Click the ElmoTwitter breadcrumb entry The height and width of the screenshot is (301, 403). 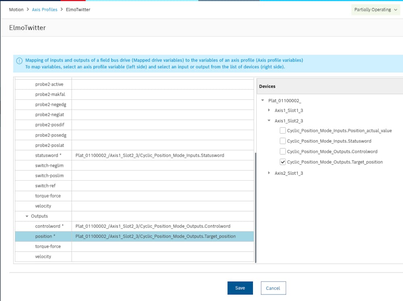(78, 10)
